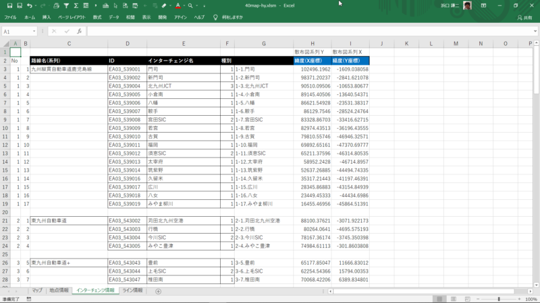Screen dimensions: 540x303
Task: Click the lightbulb Tell Me icon
Action: point(215,18)
